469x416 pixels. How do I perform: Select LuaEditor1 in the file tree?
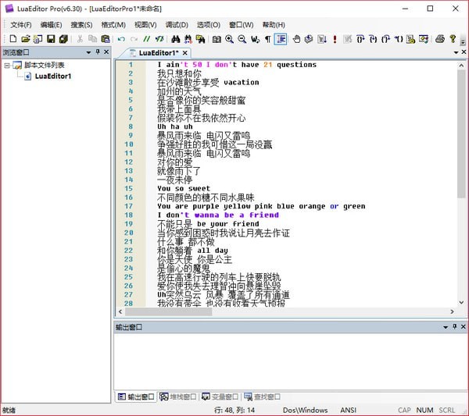[52, 76]
